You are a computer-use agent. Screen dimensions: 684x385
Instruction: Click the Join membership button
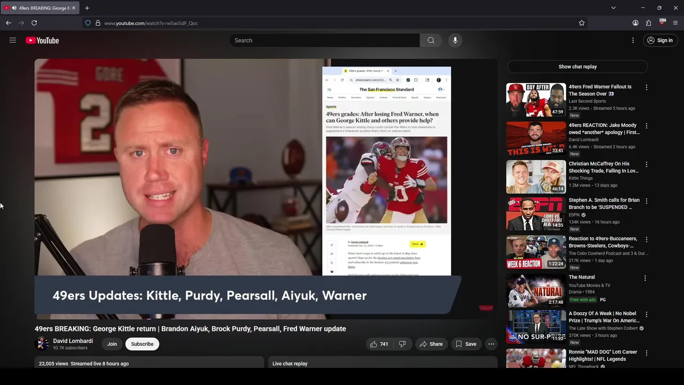112,344
